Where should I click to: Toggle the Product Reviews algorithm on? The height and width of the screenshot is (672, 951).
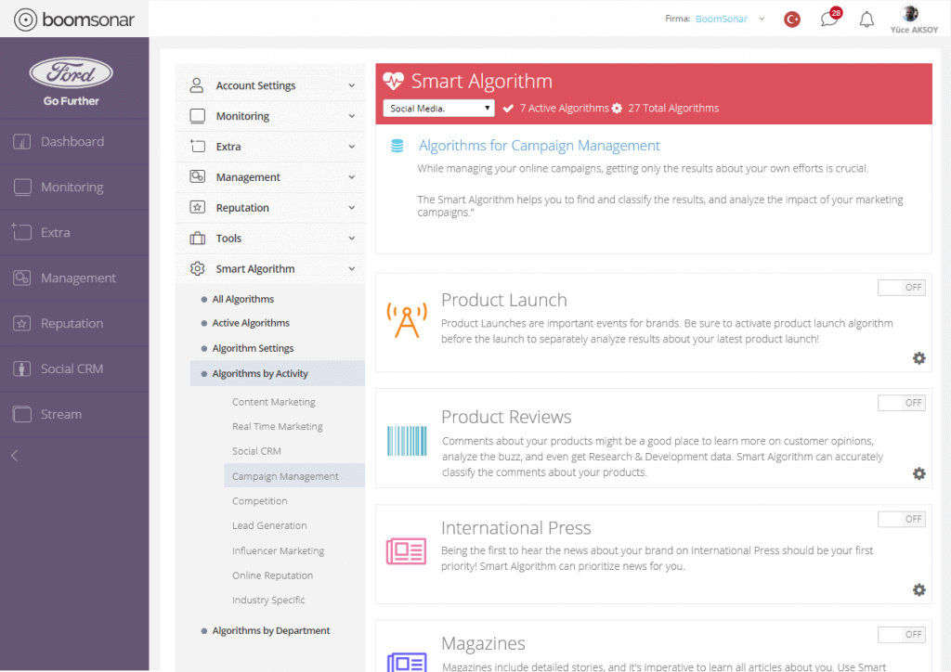pyautogui.click(x=901, y=403)
